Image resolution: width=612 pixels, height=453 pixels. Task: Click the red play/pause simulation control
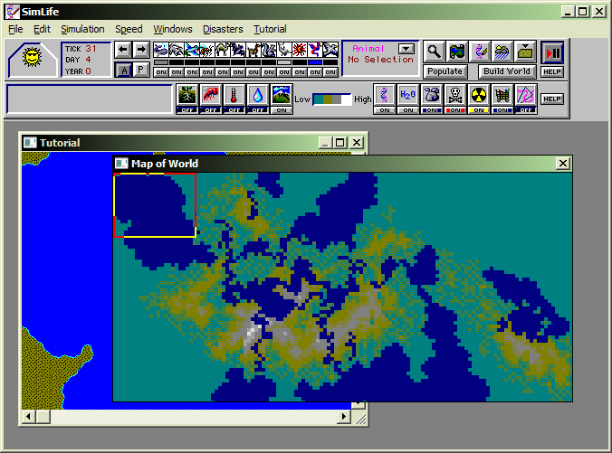tap(552, 52)
